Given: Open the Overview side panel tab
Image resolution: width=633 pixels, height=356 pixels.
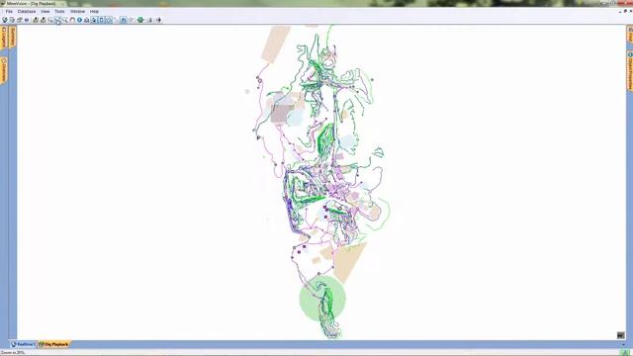Looking at the screenshot, I should (4, 70).
